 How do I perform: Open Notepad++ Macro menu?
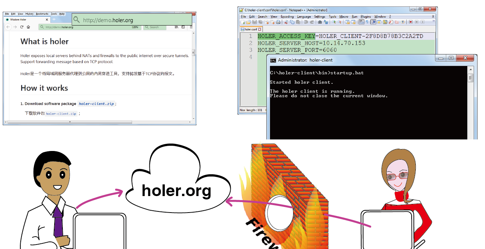pos(344,17)
